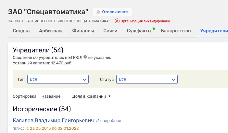Screen dimensions: 228x133
Task: Sort by Название
Action: 51,96
